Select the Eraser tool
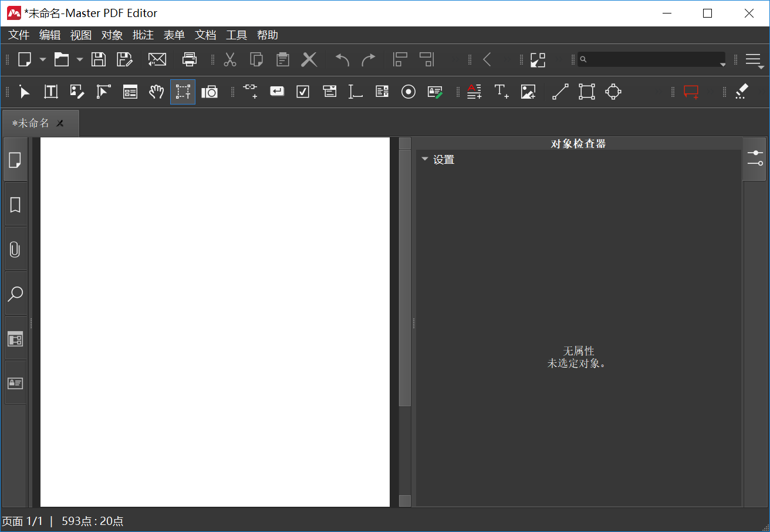 tap(742, 91)
